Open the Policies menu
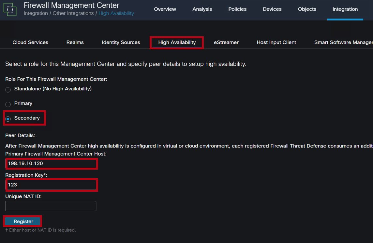The width and height of the screenshot is (373, 243). pyautogui.click(x=237, y=9)
